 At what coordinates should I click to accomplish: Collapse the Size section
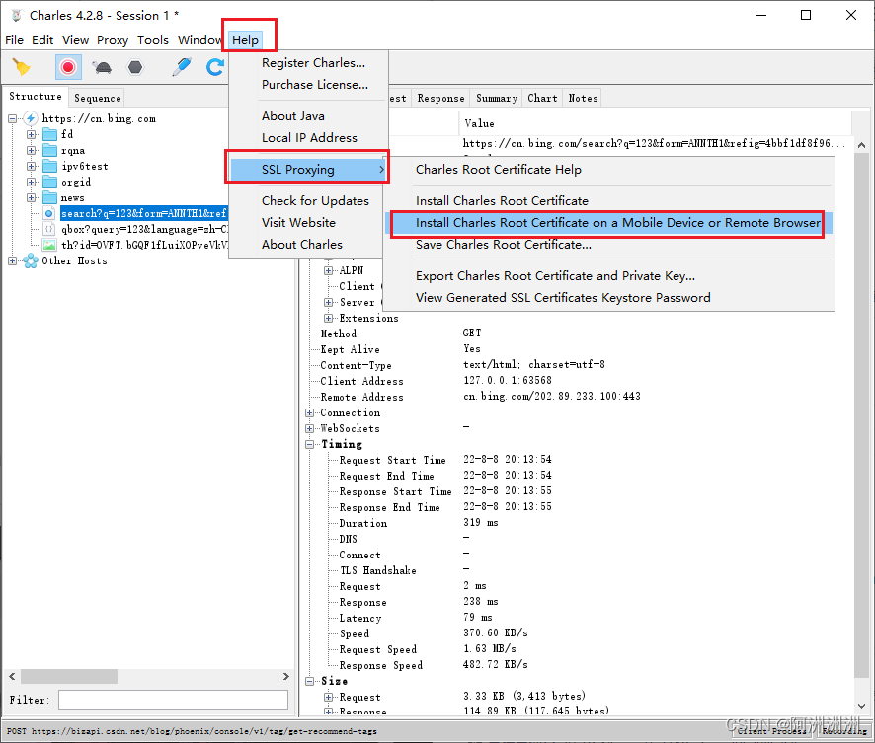[x=310, y=681]
